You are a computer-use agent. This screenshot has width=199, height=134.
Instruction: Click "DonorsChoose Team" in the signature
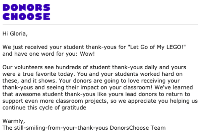click(x=138, y=128)
